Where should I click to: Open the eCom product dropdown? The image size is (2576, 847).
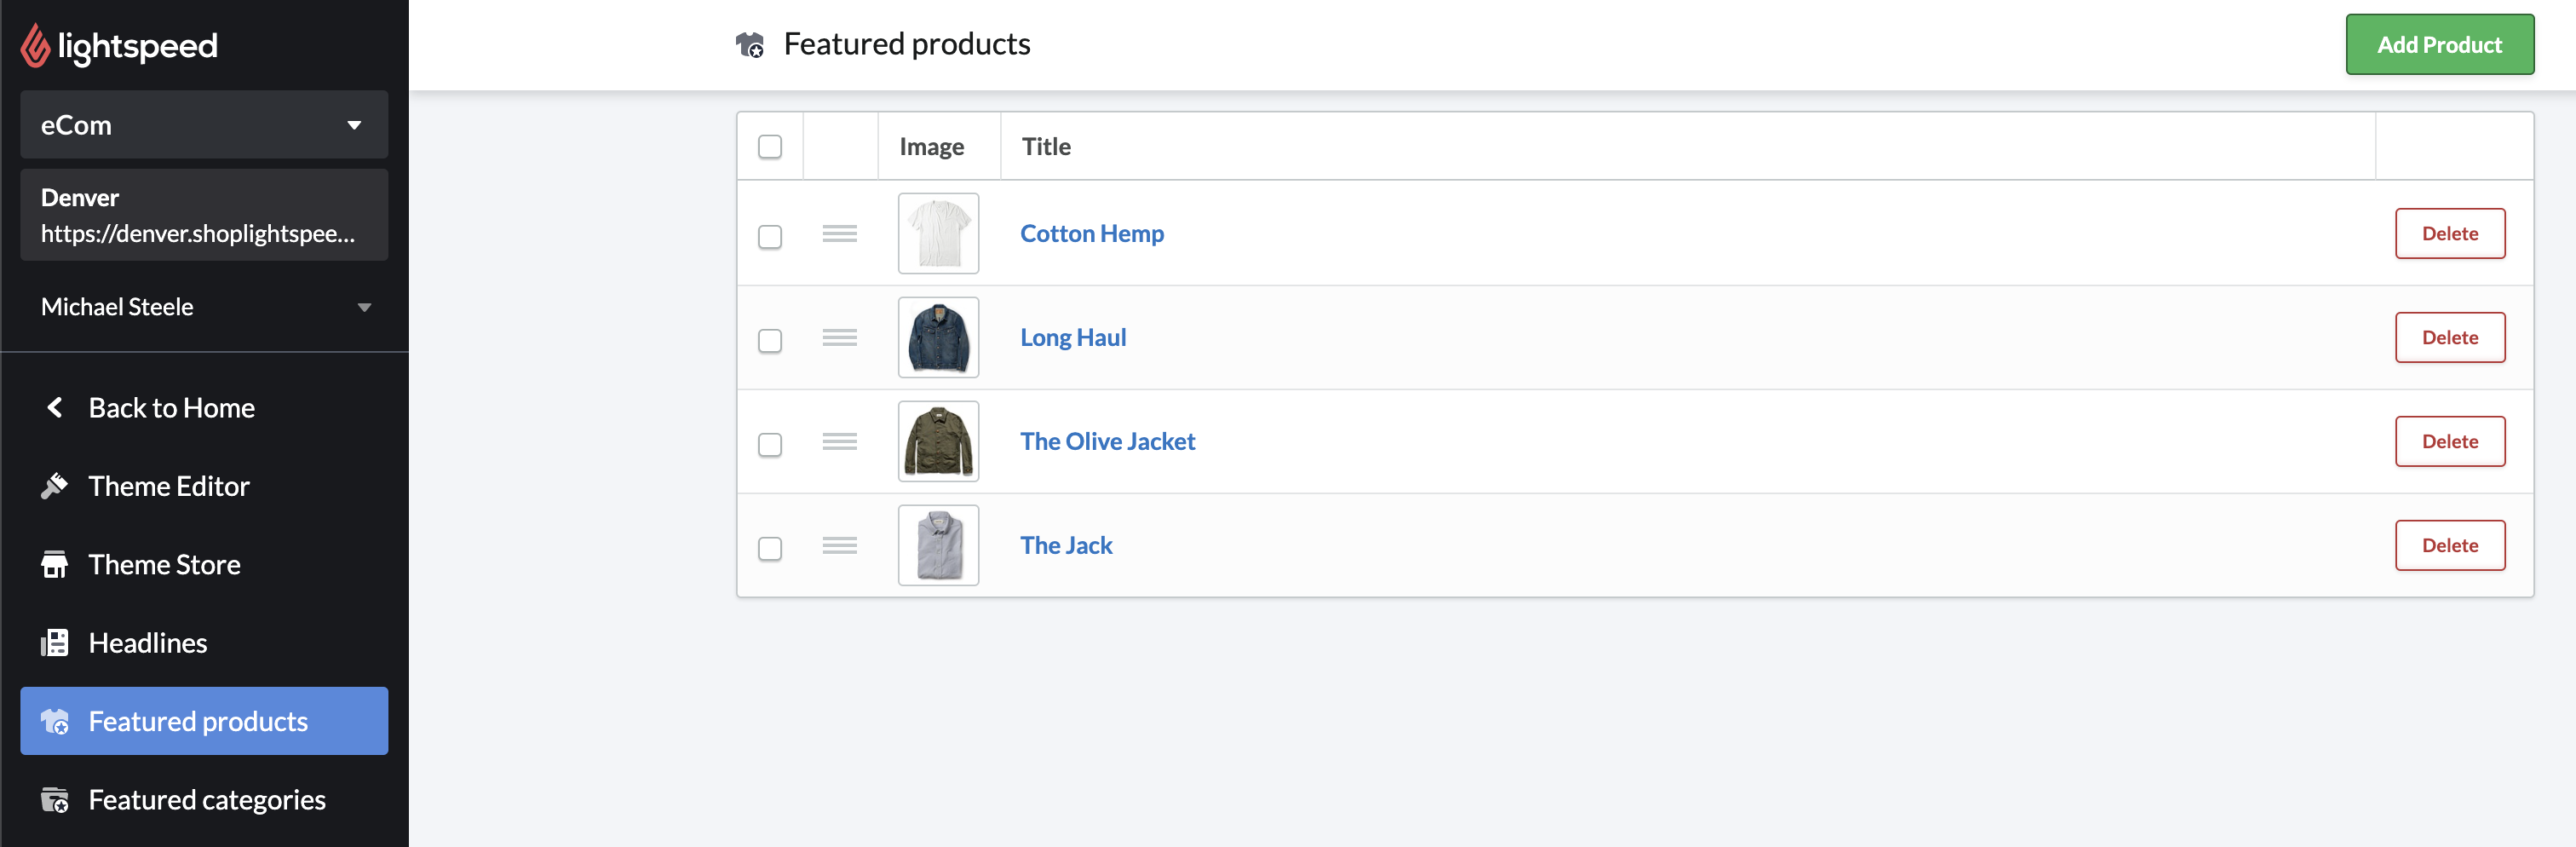(204, 125)
